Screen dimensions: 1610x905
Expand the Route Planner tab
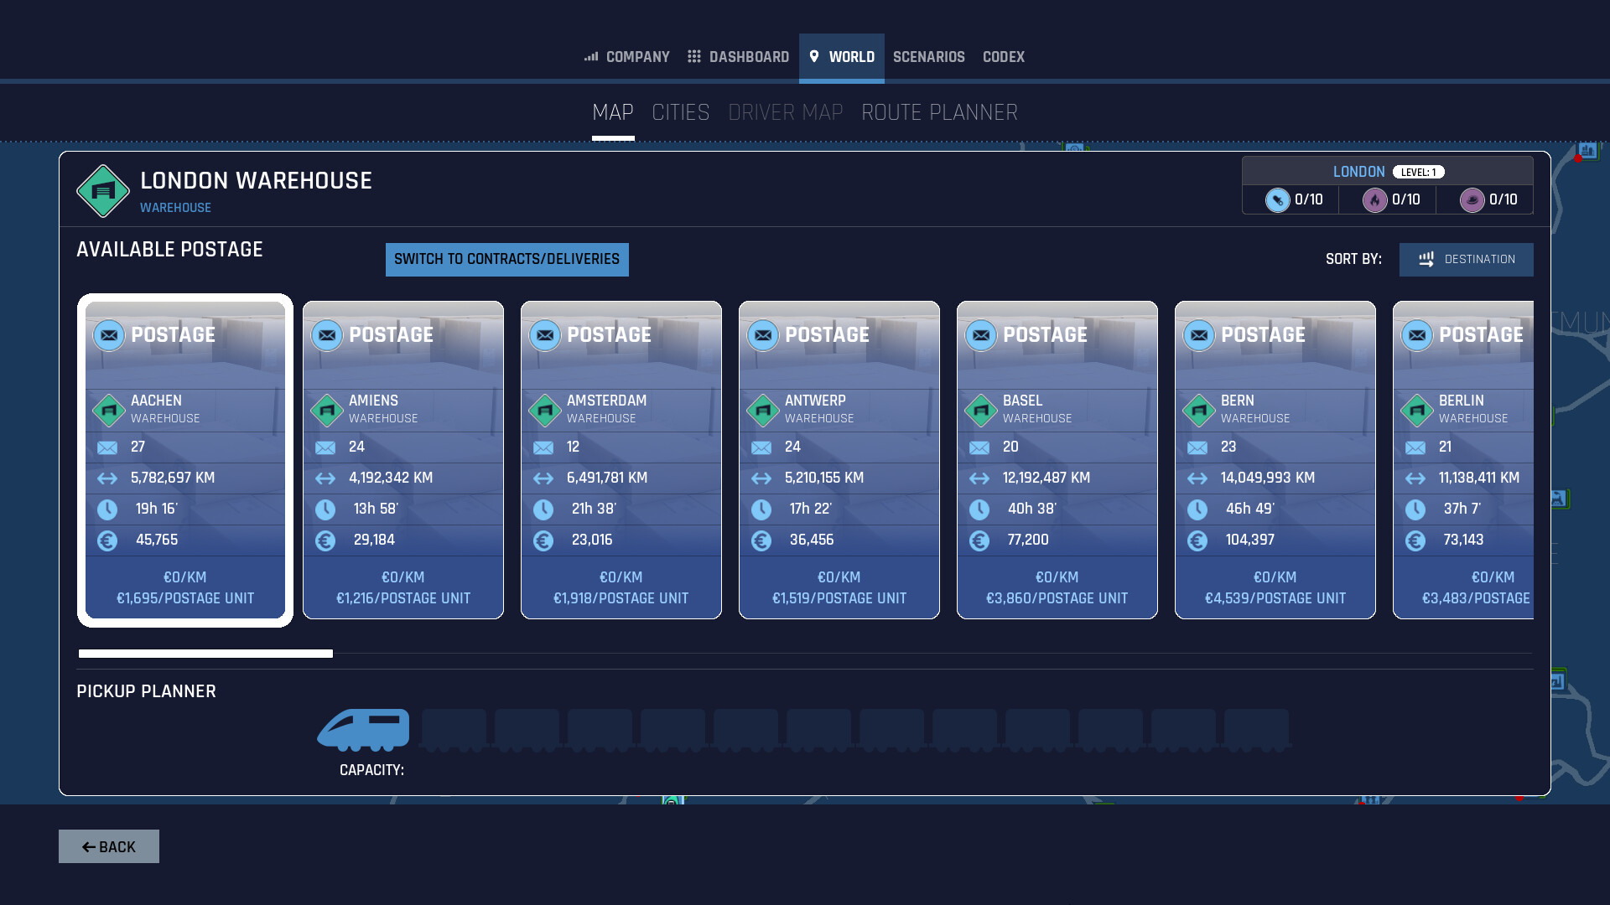click(939, 111)
